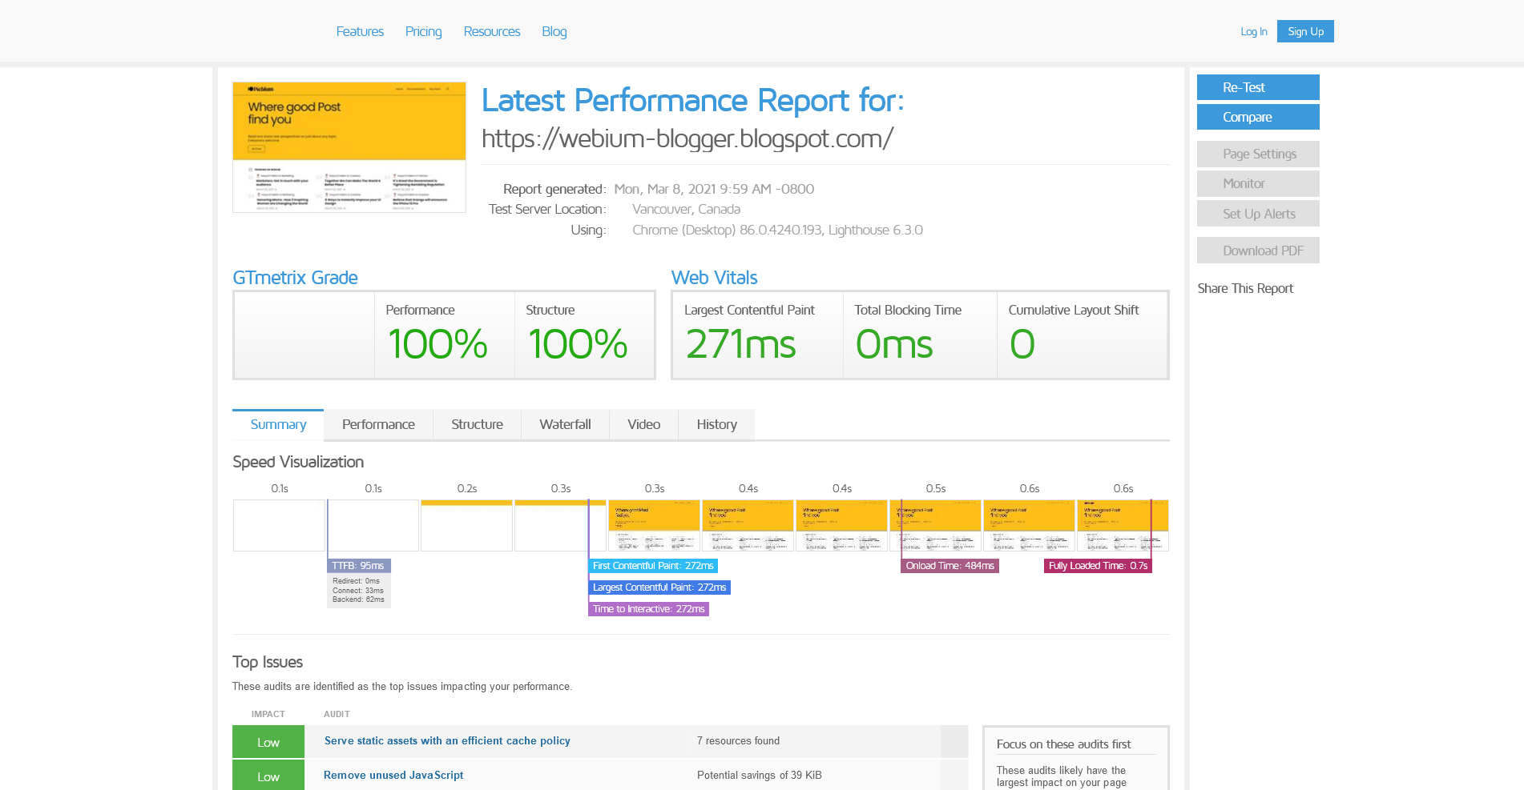Open the Blog from the top navigation
The image size is (1524, 790).
pos(554,31)
